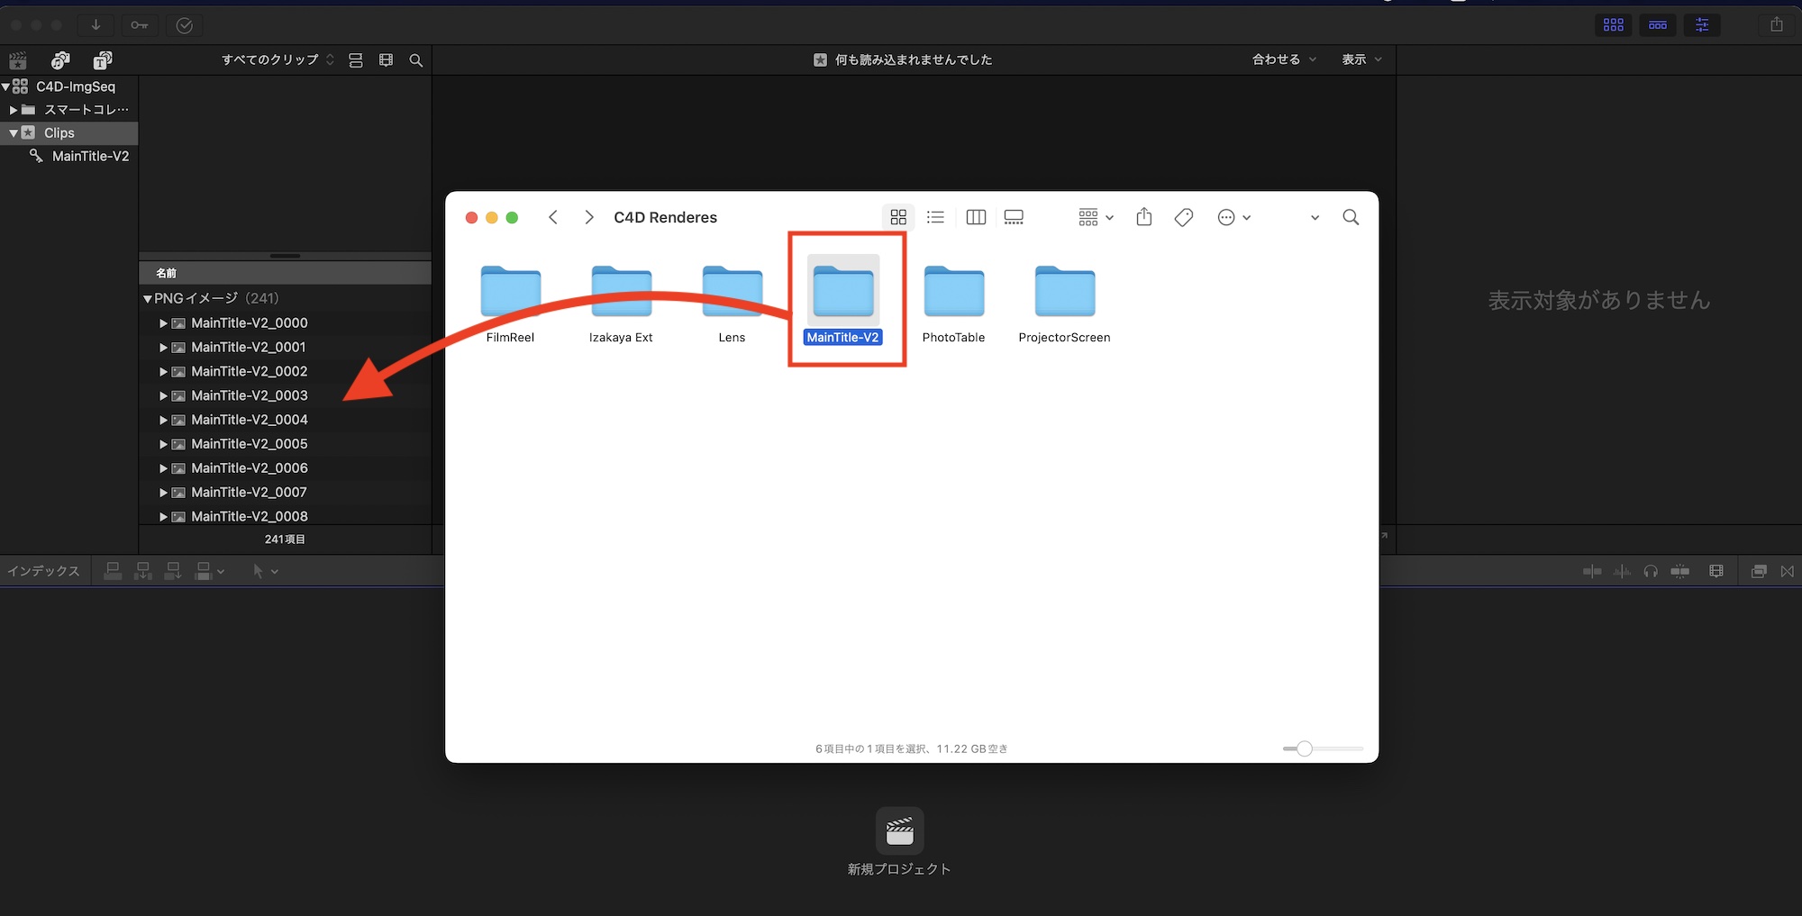The image size is (1802, 916).
Task: Show the photos and audio sidebar
Action: (60, 60)
